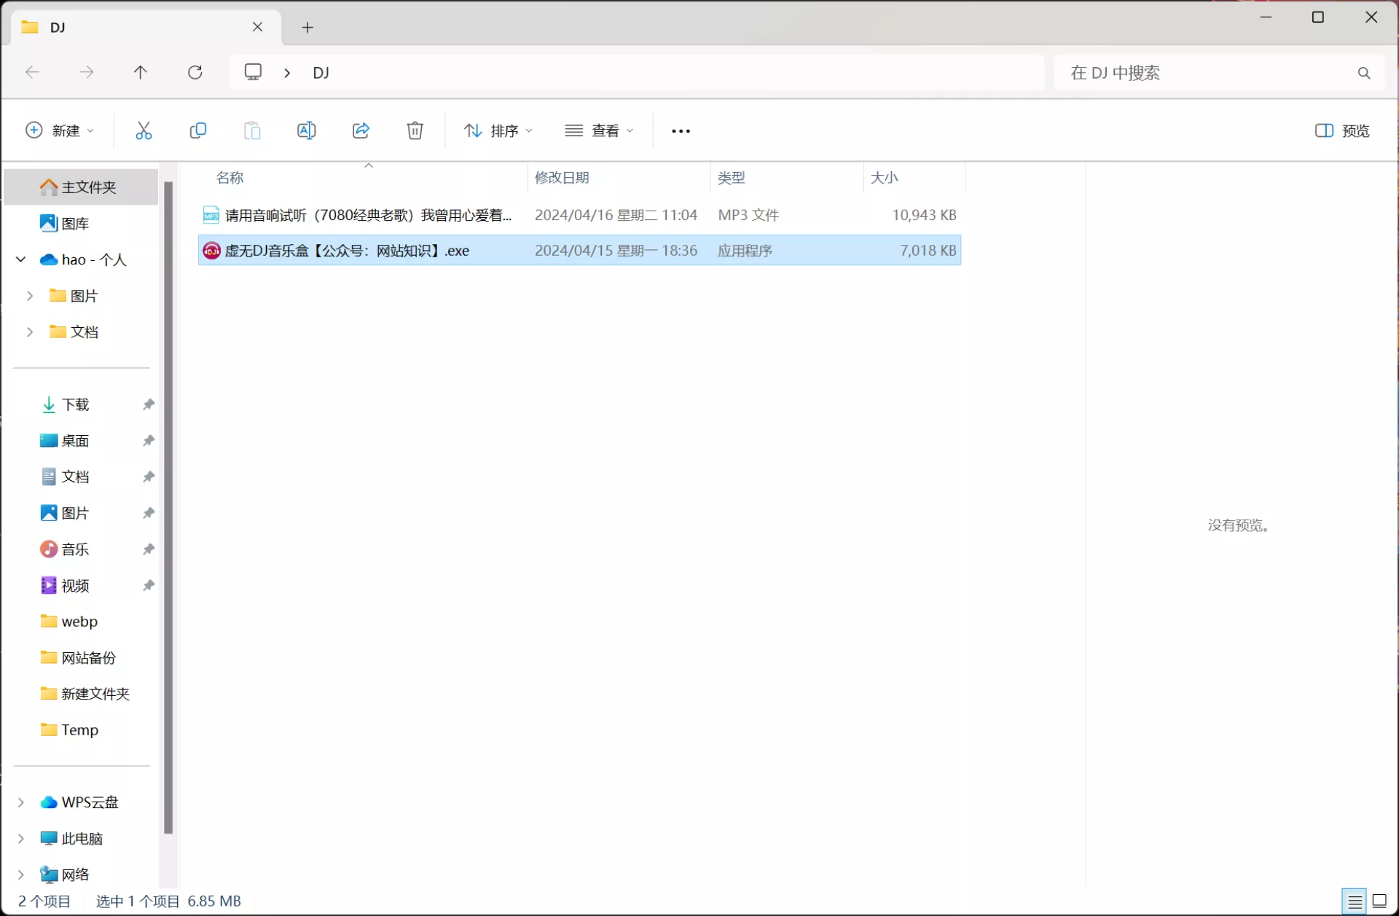Image resolution: width=1399 pixels, height=916 pixels.
Task: Click the search magnifier icon
Action: click(x=1363, y=73)
